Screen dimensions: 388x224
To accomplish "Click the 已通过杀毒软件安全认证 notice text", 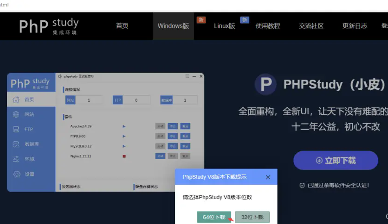I will pyautogui.click(x=338, y=185).
